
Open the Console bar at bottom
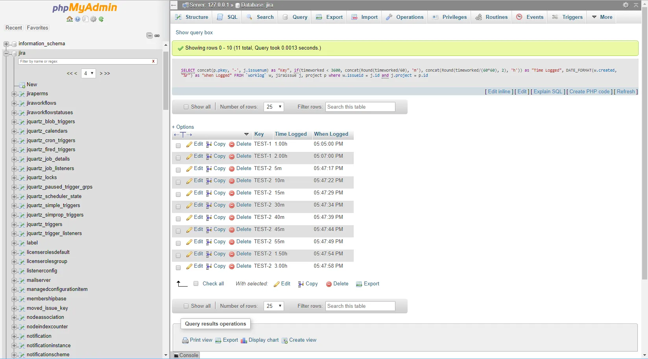[186, 355]
